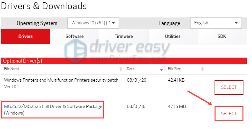Switch to the Firmware tab
Screen dimensions: 252x129
click(124, 37)
